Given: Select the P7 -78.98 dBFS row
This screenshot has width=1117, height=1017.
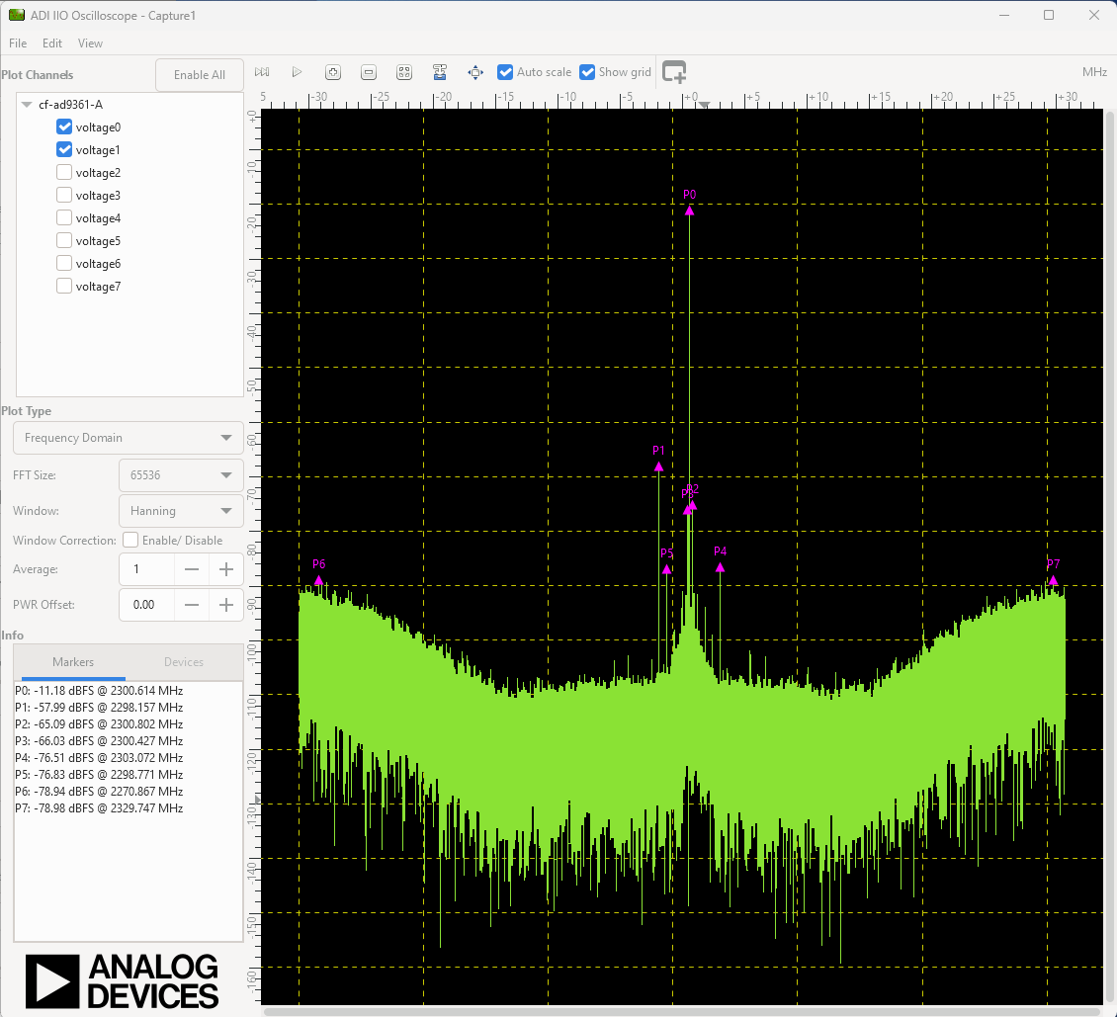Looking at the screenshot, I should (99, 808).
